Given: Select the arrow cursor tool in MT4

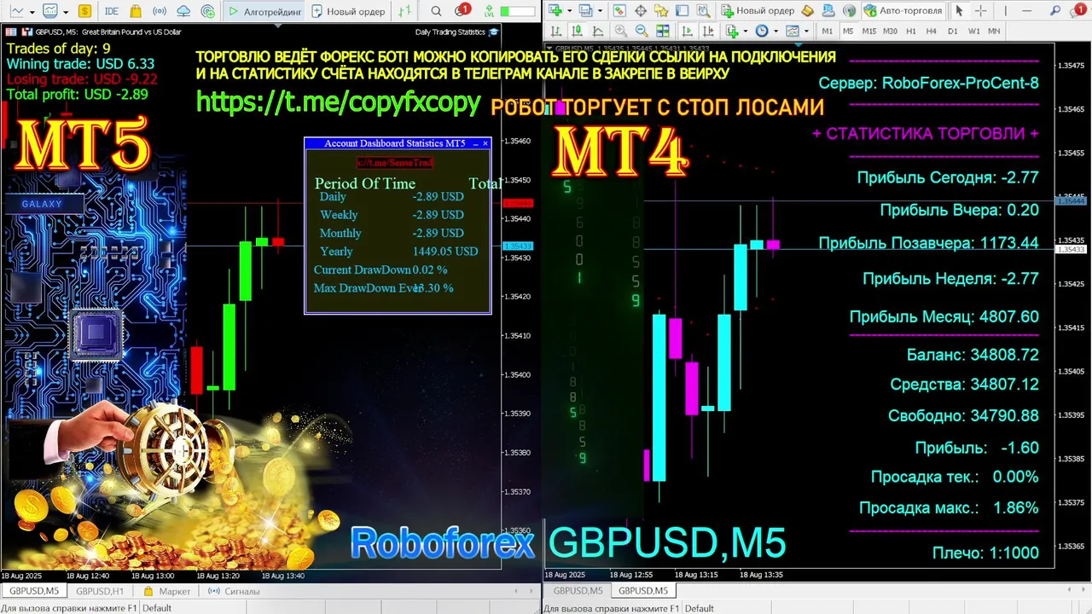Looking at the screenshot, I should (x=959, y=10).
